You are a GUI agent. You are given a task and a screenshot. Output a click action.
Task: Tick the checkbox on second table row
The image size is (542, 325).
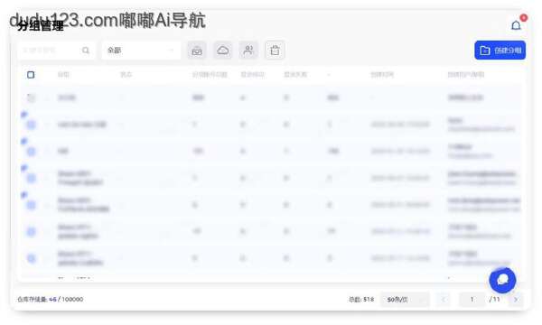point(31,125)
